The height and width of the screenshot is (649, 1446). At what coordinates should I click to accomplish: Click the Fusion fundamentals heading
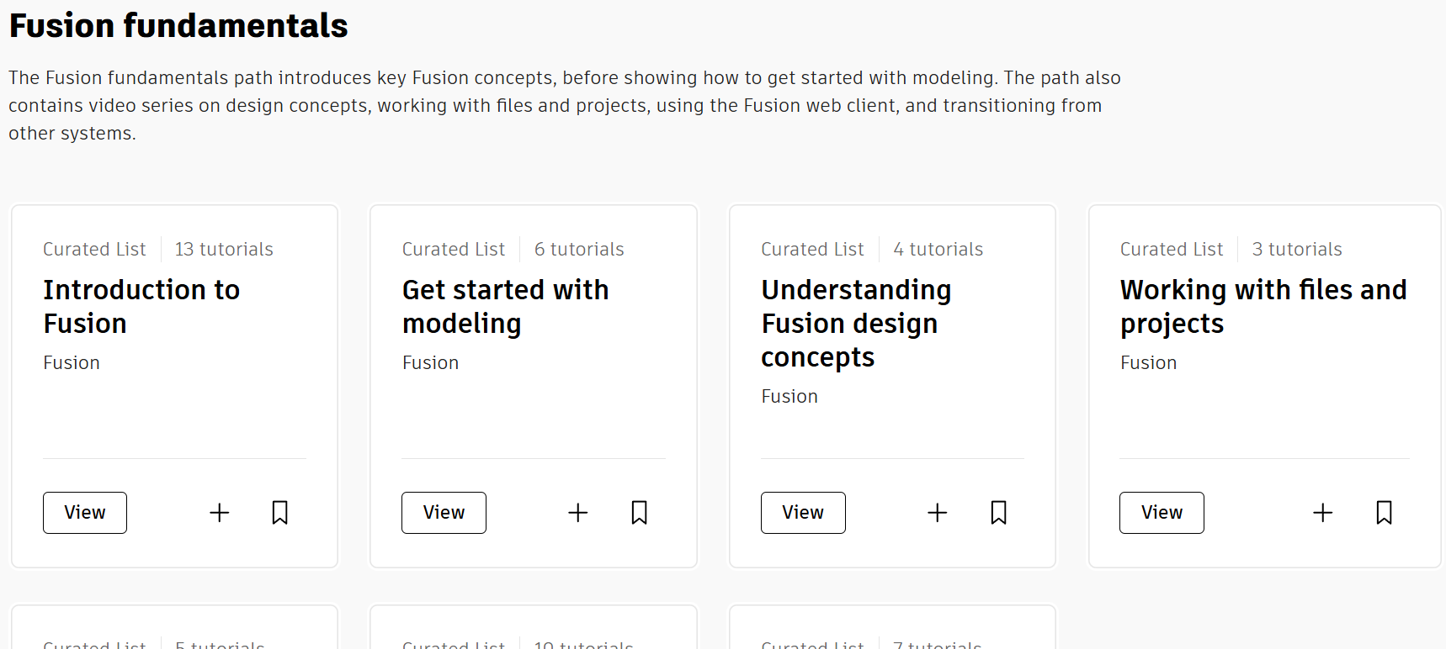178,26
